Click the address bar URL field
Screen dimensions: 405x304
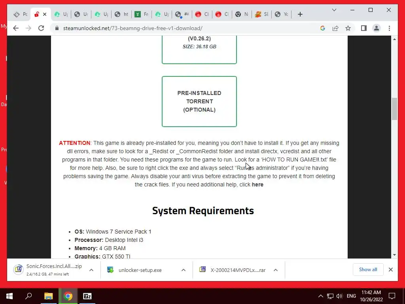[186, 28]
